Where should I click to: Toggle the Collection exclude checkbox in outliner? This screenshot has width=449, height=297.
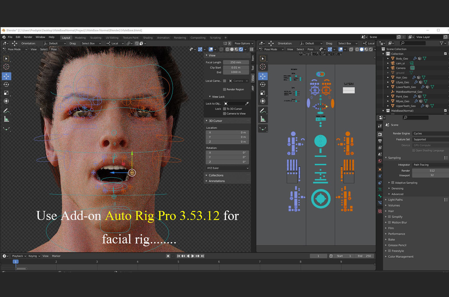445,54
